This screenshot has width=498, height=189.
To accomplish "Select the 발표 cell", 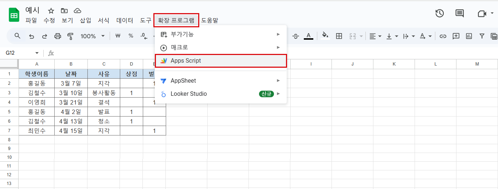I will [x=104, y=112].
